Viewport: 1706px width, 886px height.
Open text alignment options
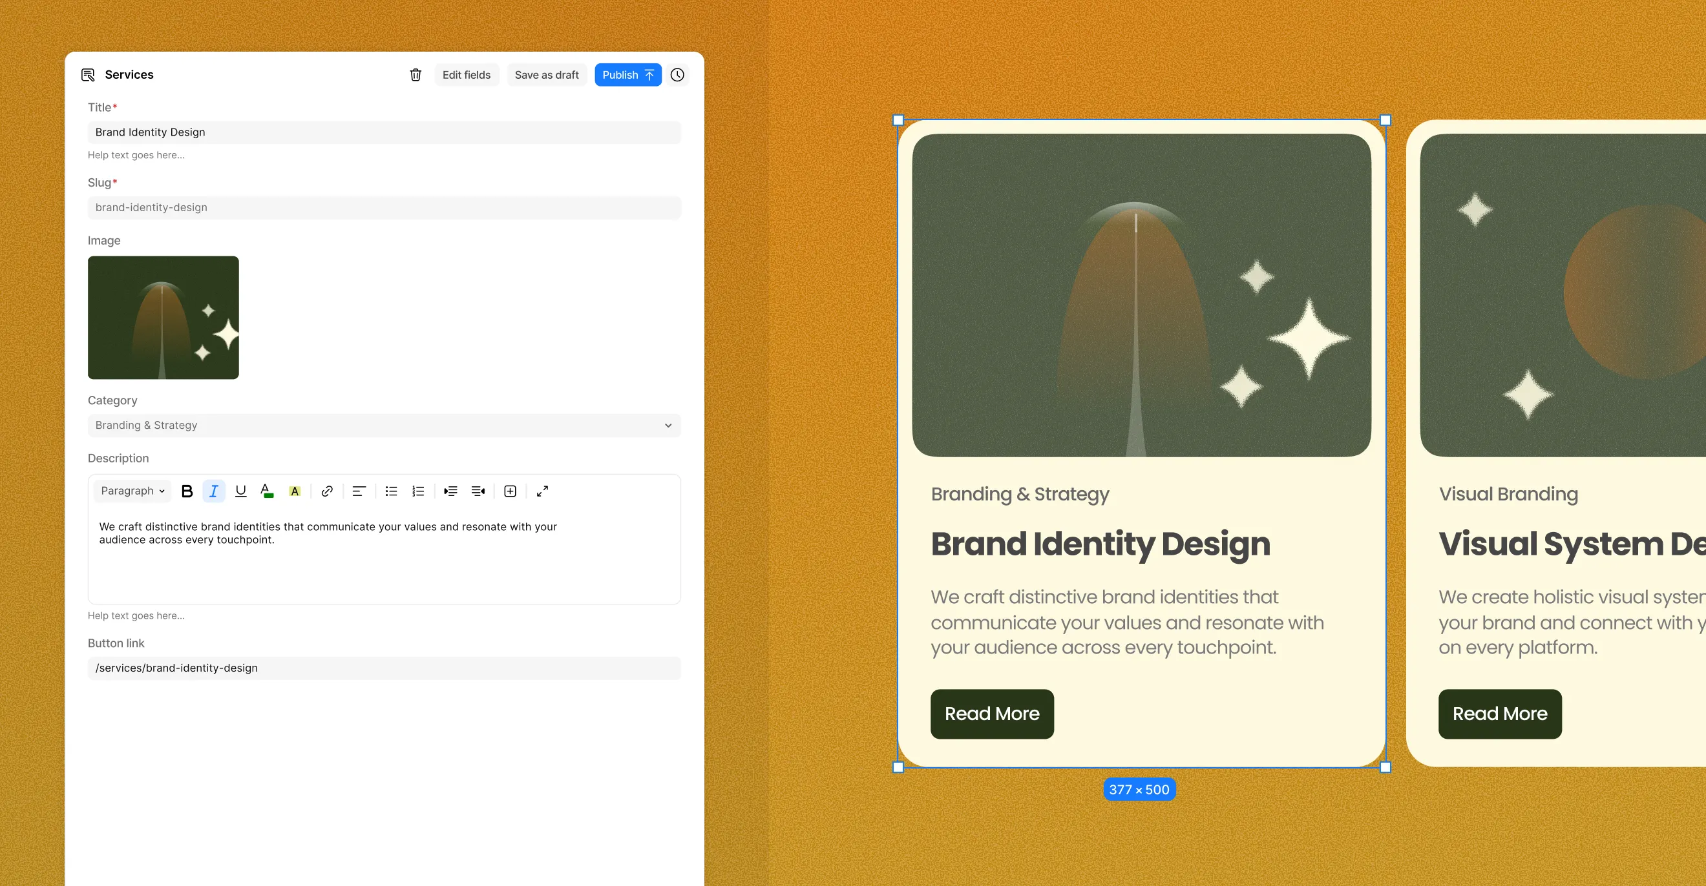(x=358, y=491)
